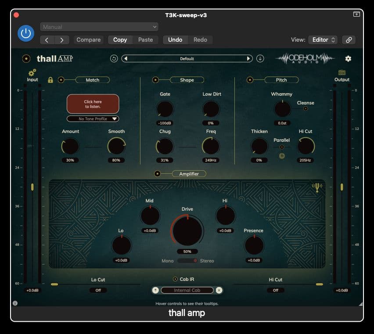The image size is (374, 334).
Task: Open the Default preset name selector
Action: 187,59
